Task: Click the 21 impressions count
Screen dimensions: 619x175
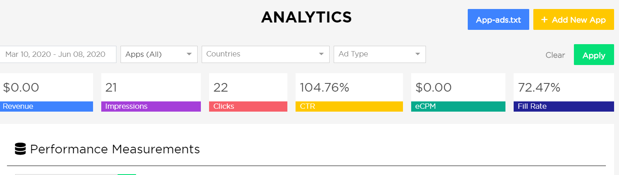Action: click(x=111, y=87)
